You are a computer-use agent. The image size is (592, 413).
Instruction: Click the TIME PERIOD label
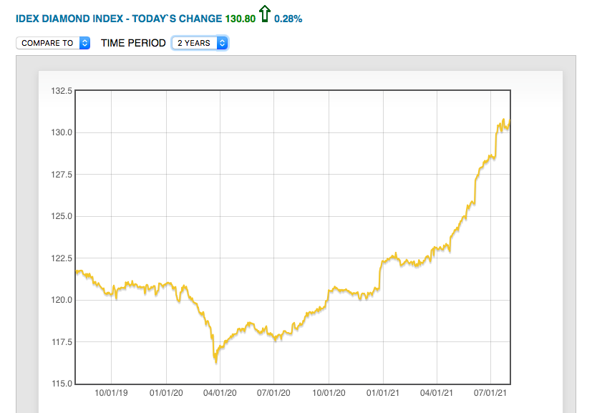(133, 43)
